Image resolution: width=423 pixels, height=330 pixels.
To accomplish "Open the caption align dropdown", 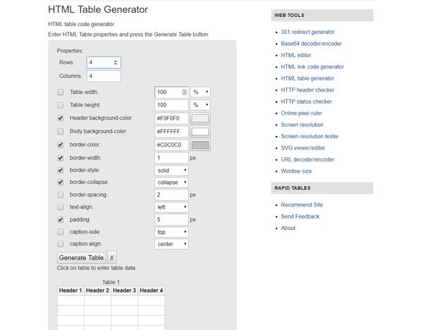I will (x=172, y=245).
